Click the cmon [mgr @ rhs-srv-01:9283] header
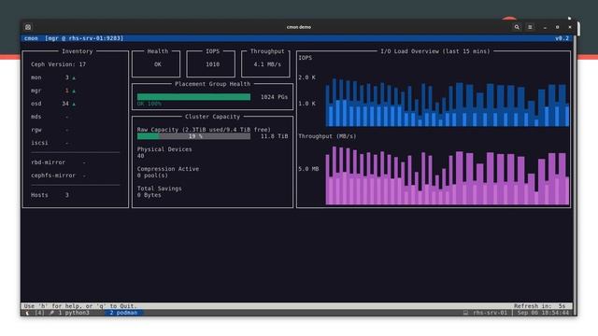The width and height of the screenshot is (598, 336). click(74, 38)
